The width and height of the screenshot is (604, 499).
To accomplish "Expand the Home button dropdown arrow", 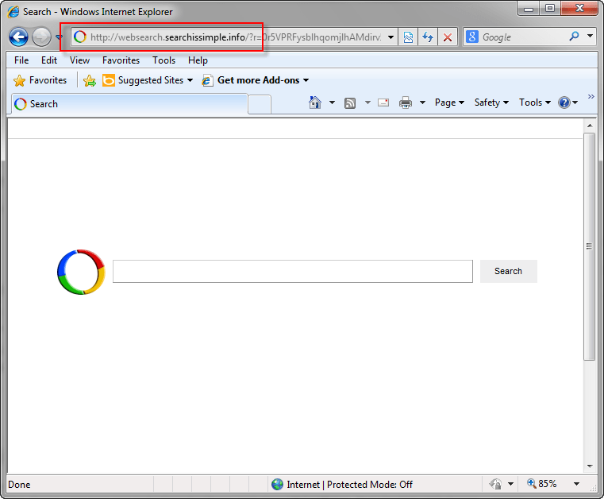I will pos(332,103).
